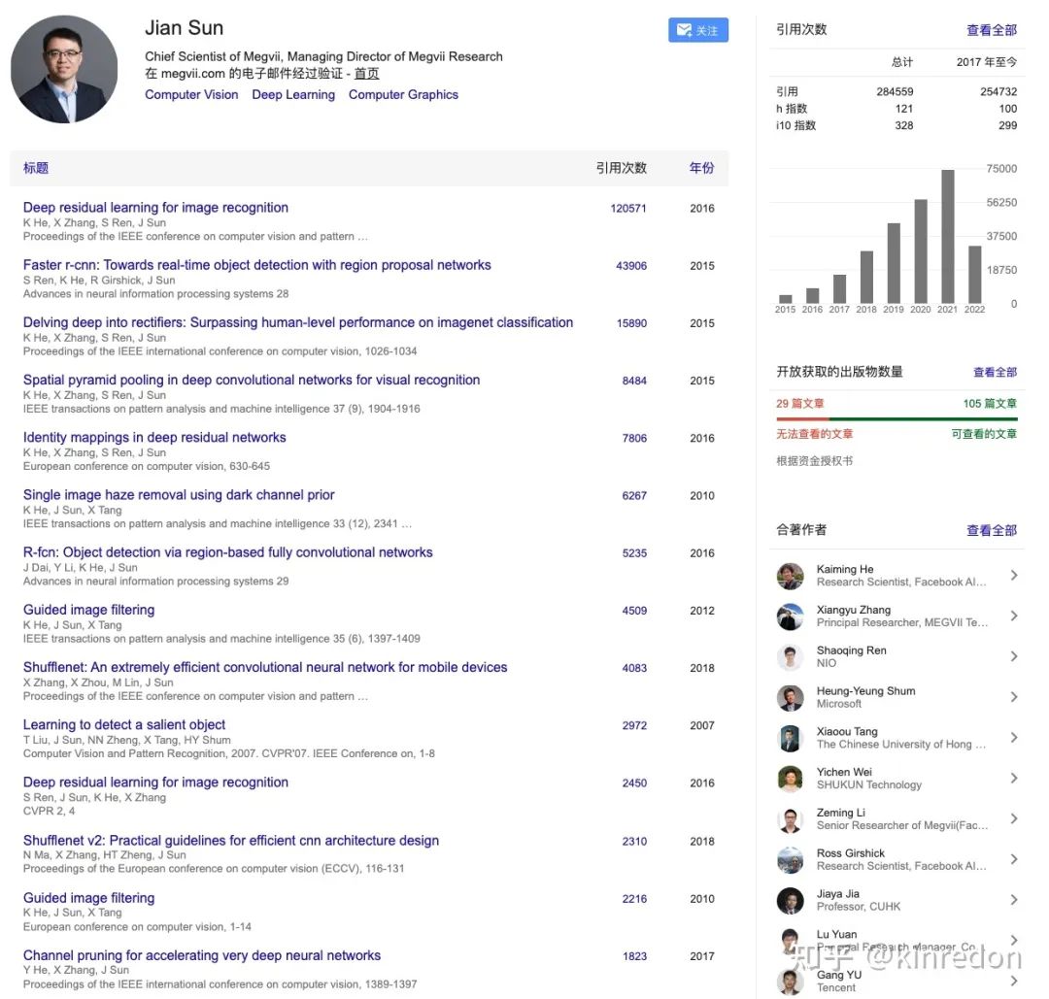The width and height of the screenshot is (1049, 999).
Task: Click Jiaya Jia's avatar icon
Action: coord(790,900)
